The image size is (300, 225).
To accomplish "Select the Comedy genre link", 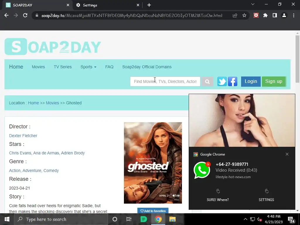I will pos(51,171).
